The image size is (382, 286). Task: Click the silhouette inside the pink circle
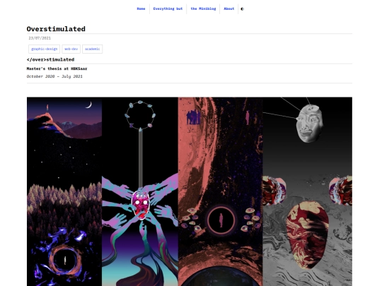tap(221, 220)
